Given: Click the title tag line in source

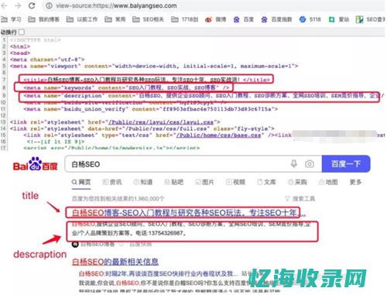Looking at the screenshot, I should 146,80.
